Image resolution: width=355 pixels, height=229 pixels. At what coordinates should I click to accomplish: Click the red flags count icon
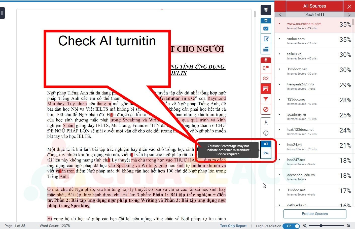coord(266,68)
